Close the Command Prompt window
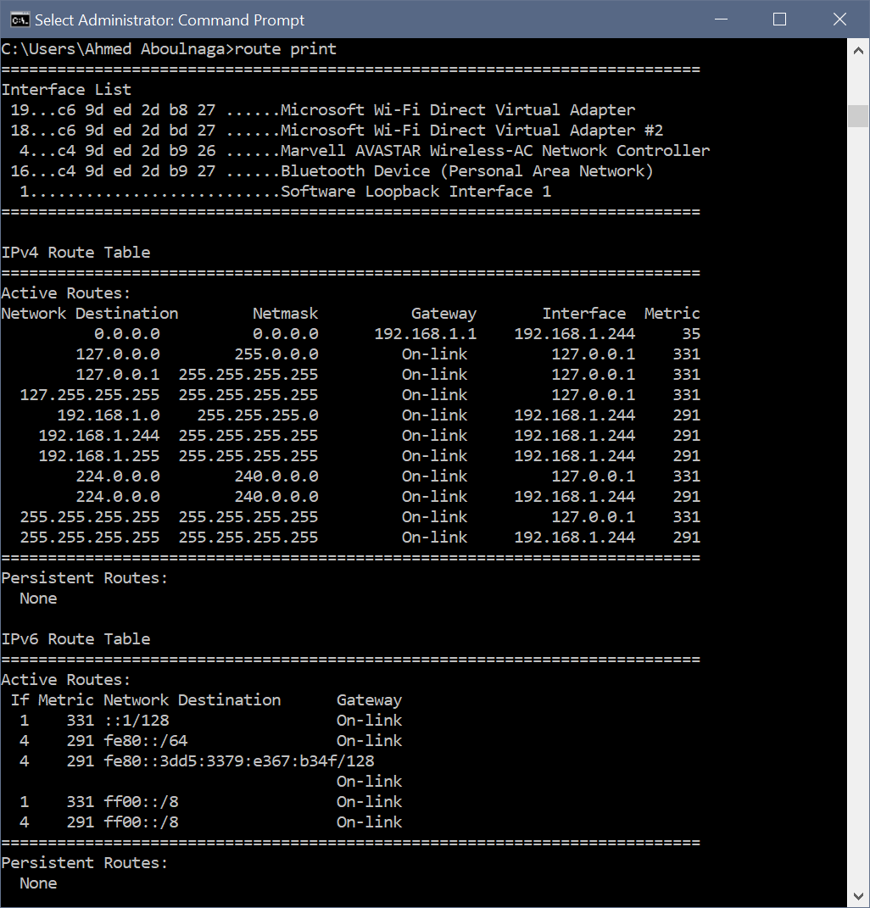The width and height of the screenshot is (870, 908). click(839, 19)
